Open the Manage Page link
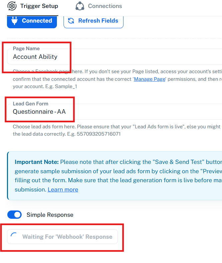This screenshot has height=263, width=222. [149, 80]
